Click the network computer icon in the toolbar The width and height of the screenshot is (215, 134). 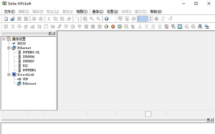200,26
